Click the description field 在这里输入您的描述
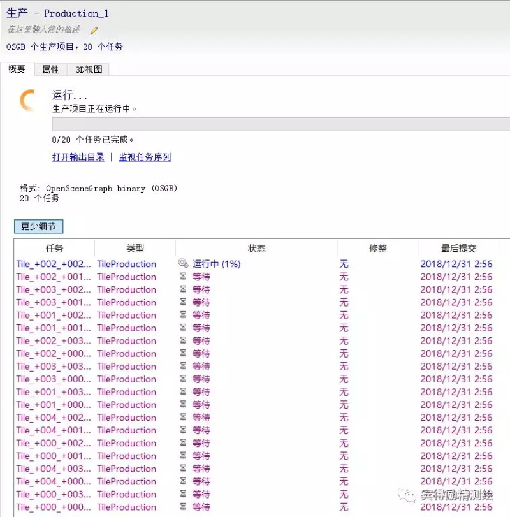Screen dimensions: 510x517 pos(43,30)
